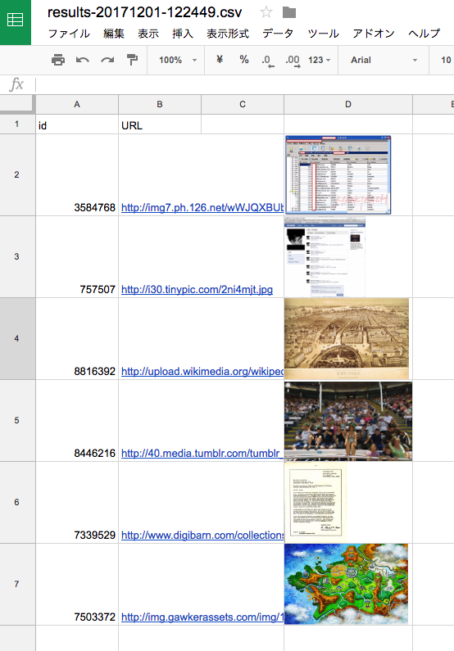The image size is (454, 651).
Task: Format as percent
Action: coord(244,60)
